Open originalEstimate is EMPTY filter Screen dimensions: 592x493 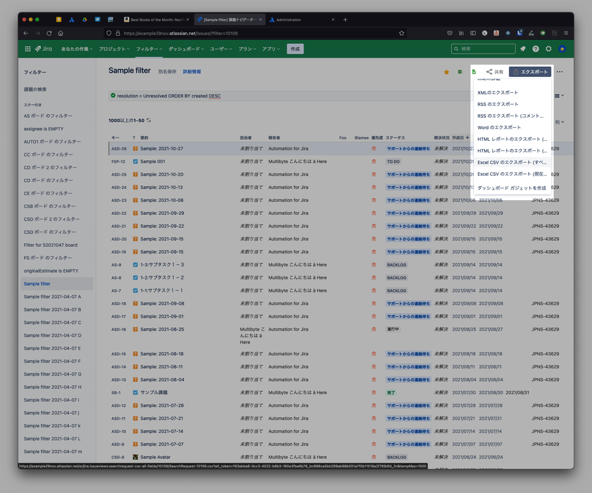pyautogui.click(x=51, y=271)
